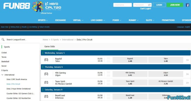This screenshot has width=191, height=101.
Task: Click the LOGIN button
Action: [159, 5]
